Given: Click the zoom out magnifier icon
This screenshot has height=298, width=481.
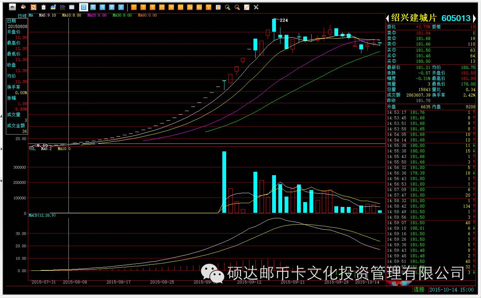Looking at the screenshot, I should tap(237, 7).
